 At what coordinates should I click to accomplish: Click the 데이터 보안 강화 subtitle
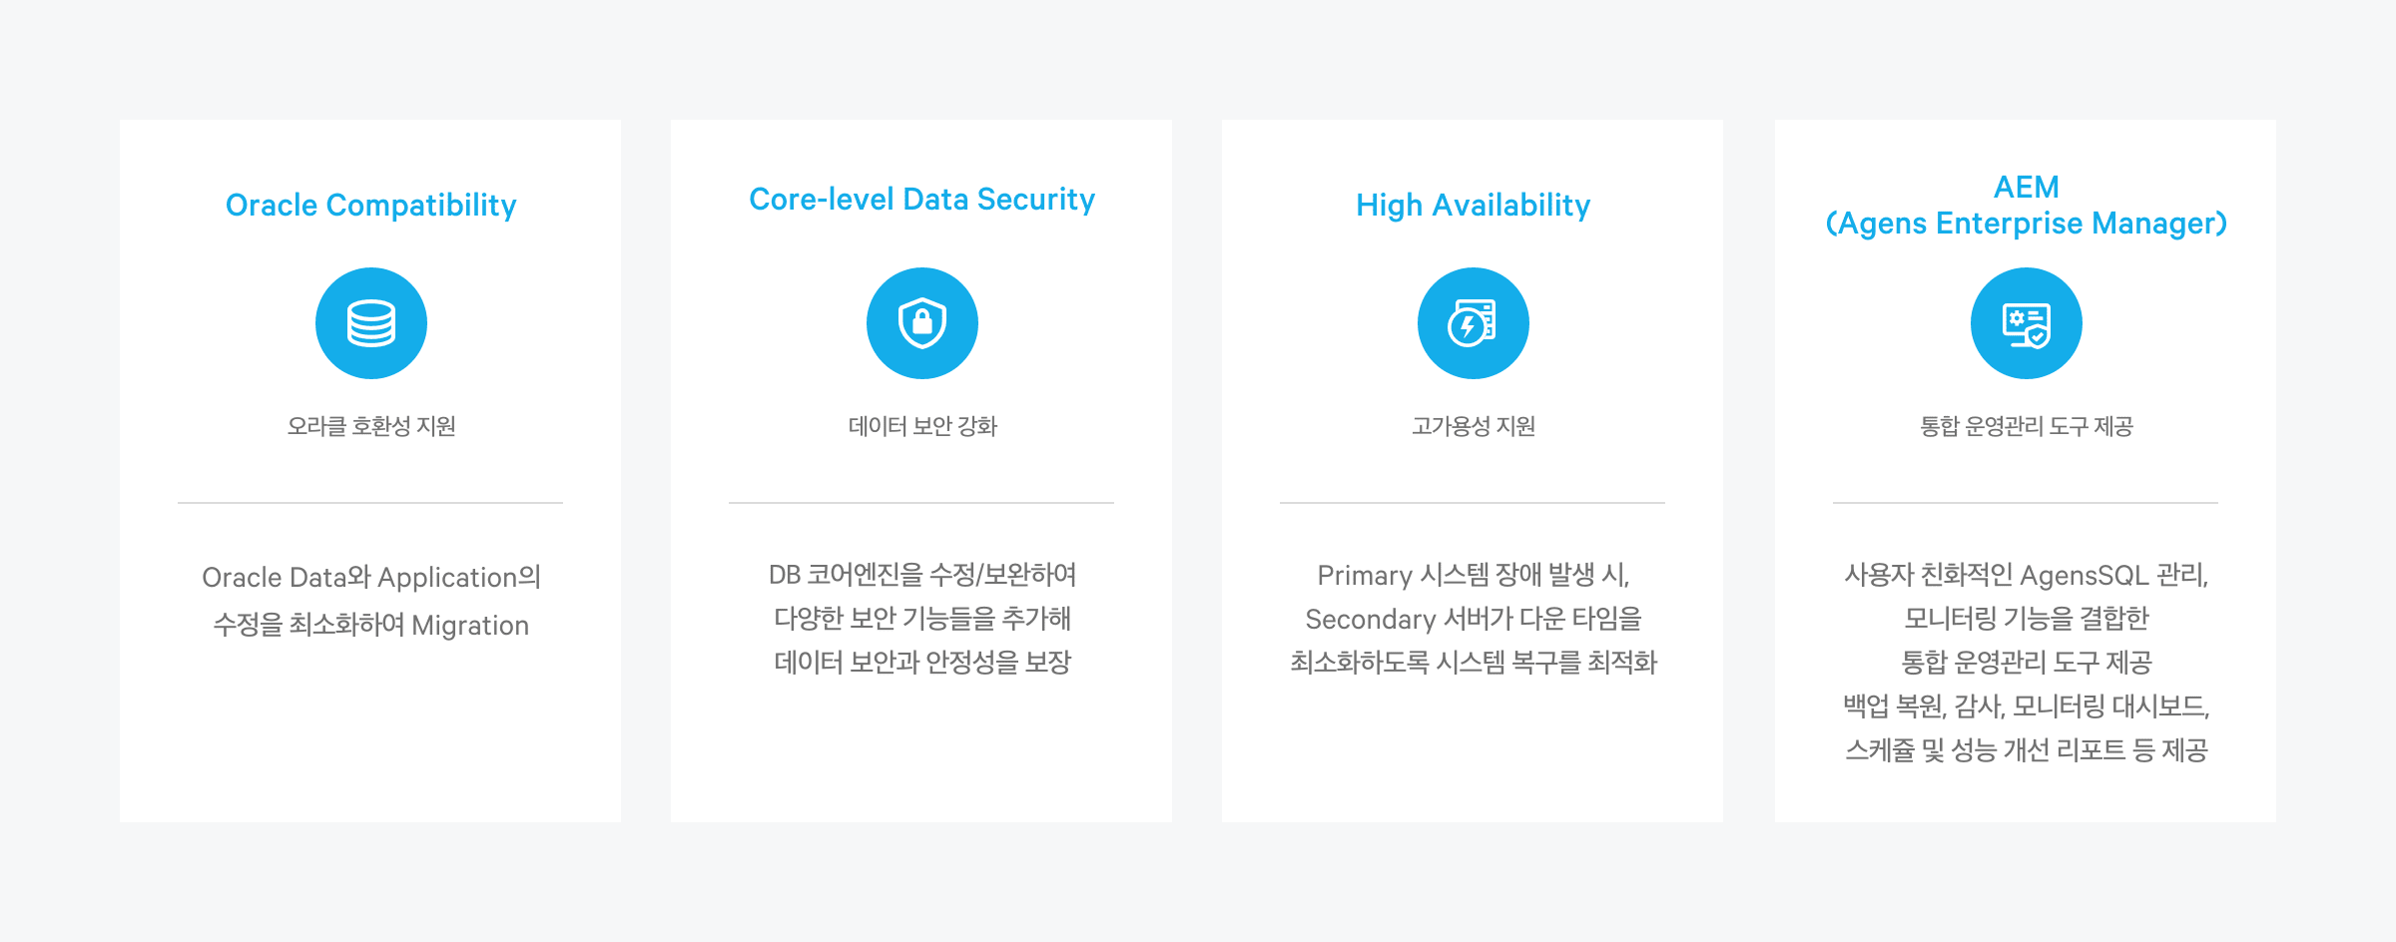(x=922, y=426)
